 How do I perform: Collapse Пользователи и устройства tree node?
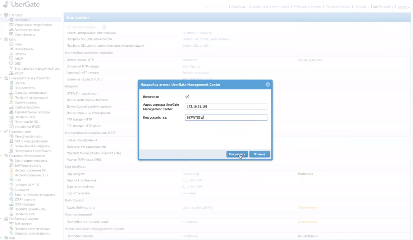click(1, 78)
